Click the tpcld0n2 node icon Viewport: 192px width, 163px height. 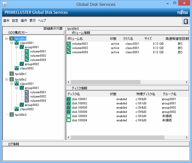(12, 79)
